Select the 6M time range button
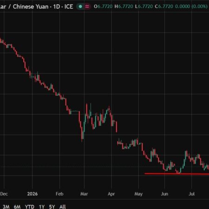 point(17,207)
